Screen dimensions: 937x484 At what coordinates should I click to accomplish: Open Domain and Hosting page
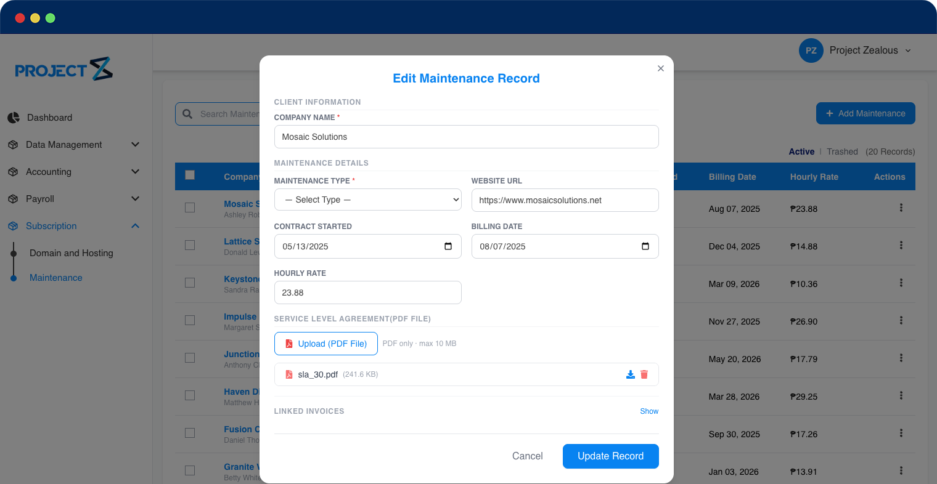[x=72, y=253]
